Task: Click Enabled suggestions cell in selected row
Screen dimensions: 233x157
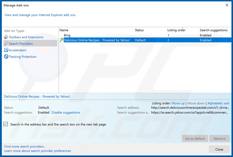Action: pos(206,40)
